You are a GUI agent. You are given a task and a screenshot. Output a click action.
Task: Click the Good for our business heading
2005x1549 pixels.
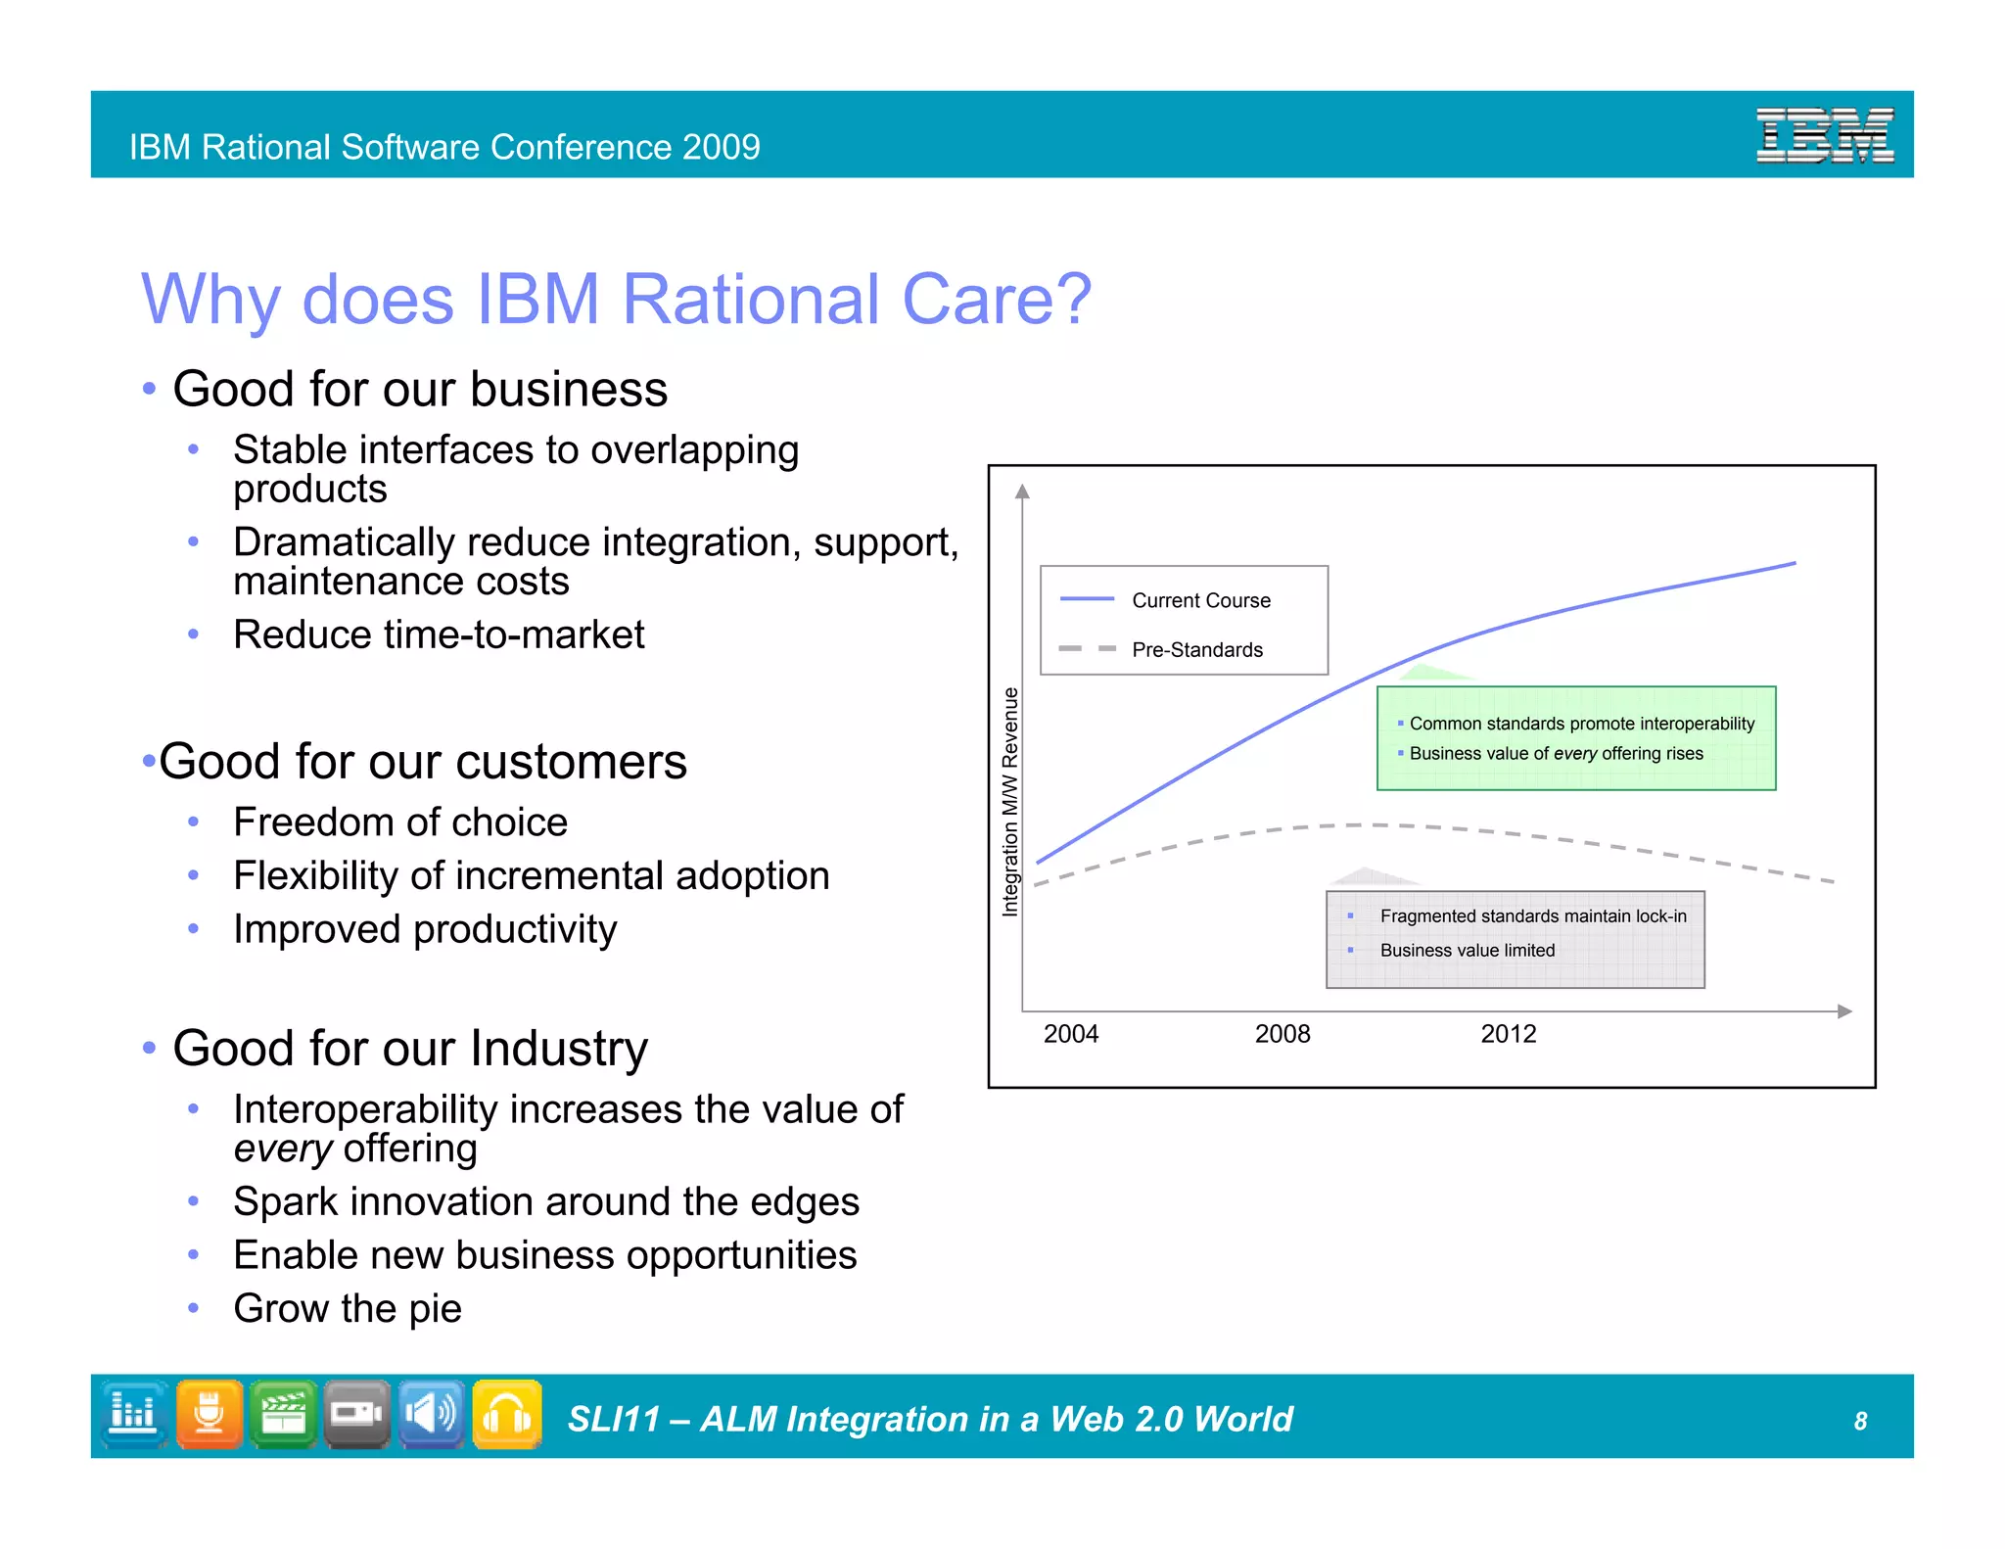tap(420, 389)
